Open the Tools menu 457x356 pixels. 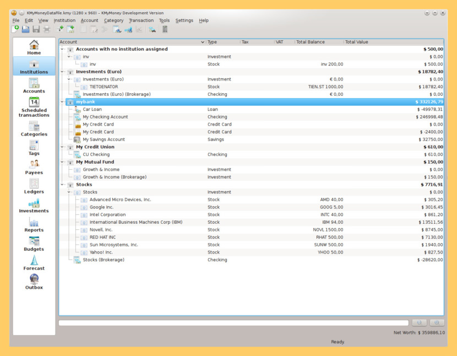[164, 20]
